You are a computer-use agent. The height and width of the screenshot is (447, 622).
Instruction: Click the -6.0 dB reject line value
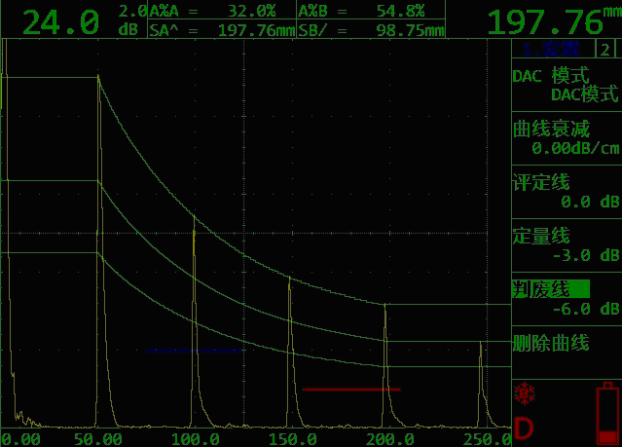tap(594, 309)
